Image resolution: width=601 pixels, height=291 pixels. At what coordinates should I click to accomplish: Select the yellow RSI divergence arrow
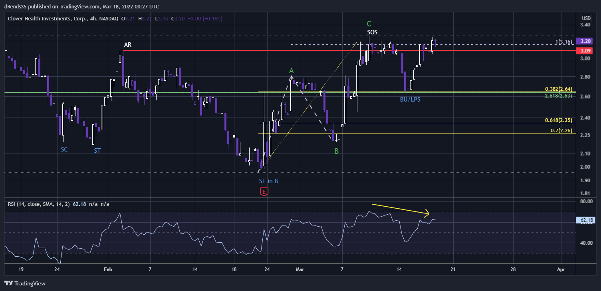pyautogui.click(x=401, y=210)
